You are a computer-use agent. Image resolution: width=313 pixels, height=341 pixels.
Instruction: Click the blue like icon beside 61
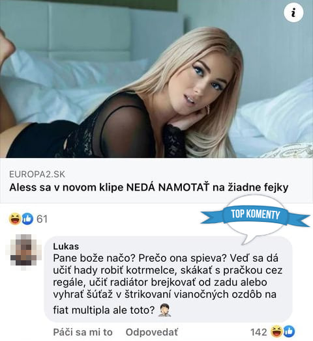[27, 219]
